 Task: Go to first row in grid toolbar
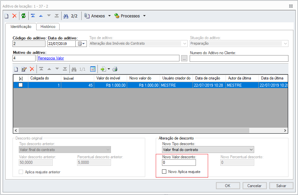(41, 69)
